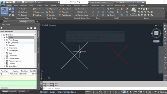Click the Toolspace help question icon

pos(35,28)
